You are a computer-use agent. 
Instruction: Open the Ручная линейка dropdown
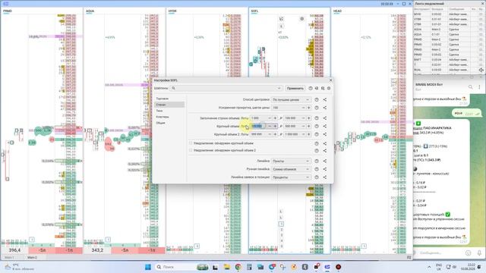291,169
